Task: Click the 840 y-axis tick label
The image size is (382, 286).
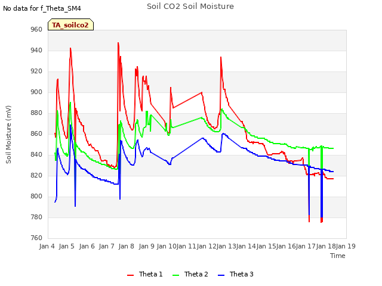Action: point(36,155)
